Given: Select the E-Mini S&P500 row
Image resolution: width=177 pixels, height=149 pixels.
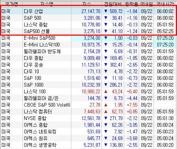Looking at the screenshot, I should point(88,38).
